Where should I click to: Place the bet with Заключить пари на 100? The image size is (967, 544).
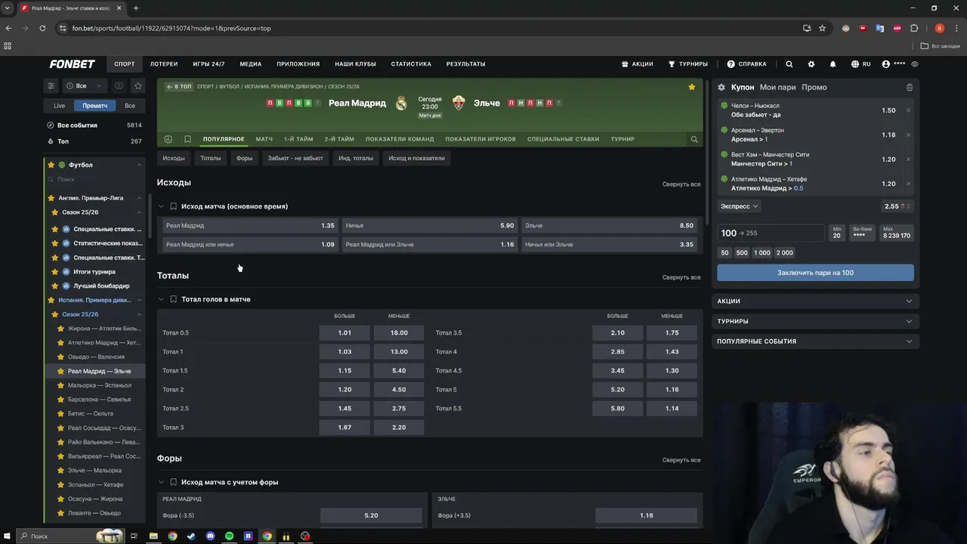point(815,273)
